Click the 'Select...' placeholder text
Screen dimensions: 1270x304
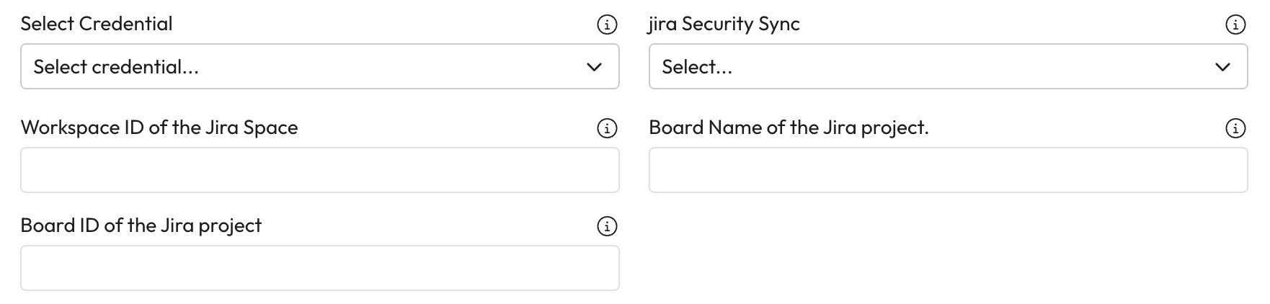697,67
